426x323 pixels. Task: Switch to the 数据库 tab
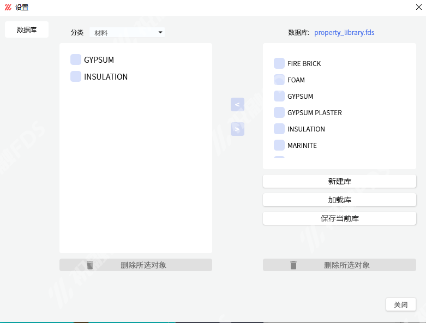coord(27,29)
